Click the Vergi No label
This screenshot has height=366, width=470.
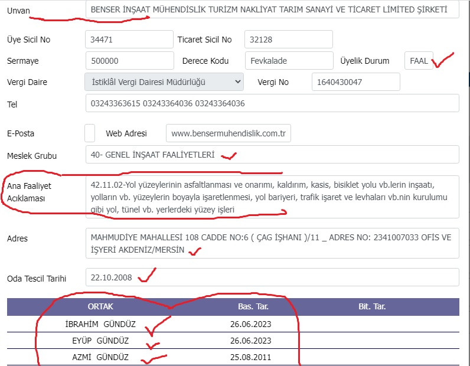pyautogui.click(x=273, y=82)
